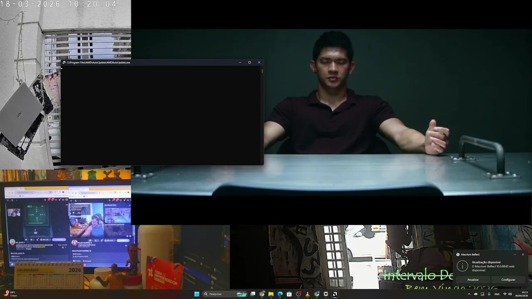Open Task View from the taskbar
The height and width of the screenshot is (299, 532).
(253, 294)
